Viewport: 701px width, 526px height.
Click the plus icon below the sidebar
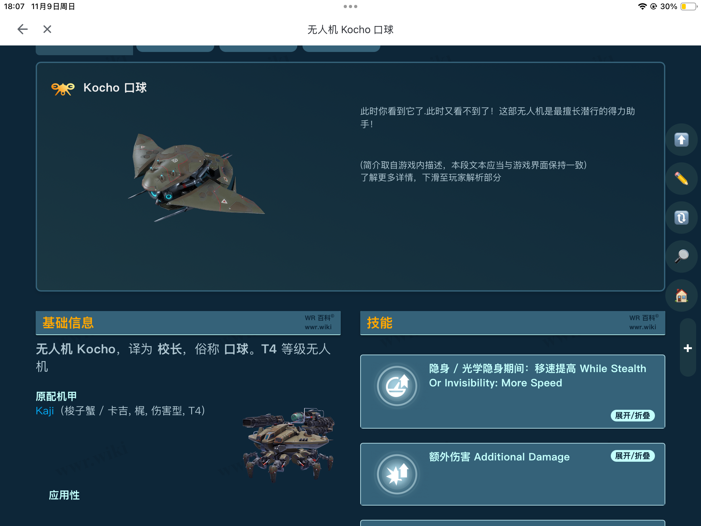point(687,348)
